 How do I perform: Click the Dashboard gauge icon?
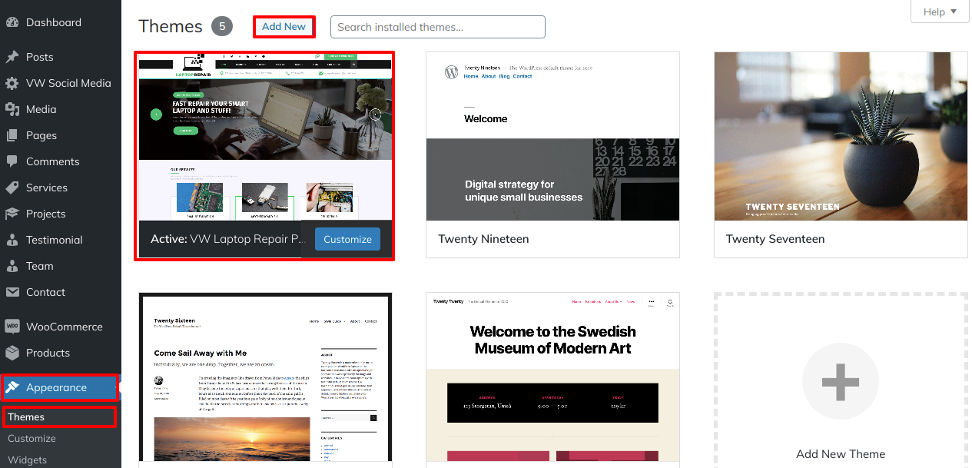click(x=12, y=22)
